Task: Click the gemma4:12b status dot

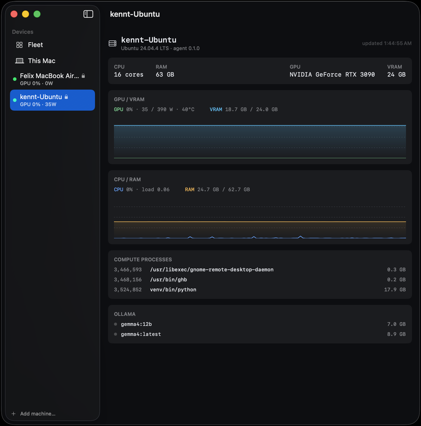Action: 115,324
